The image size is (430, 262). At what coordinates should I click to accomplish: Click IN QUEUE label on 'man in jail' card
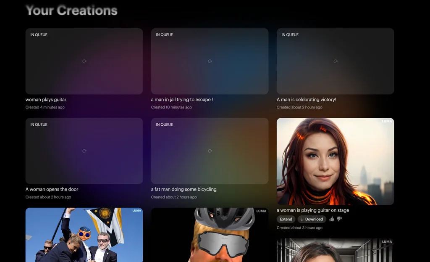click(x=164, y=35)
